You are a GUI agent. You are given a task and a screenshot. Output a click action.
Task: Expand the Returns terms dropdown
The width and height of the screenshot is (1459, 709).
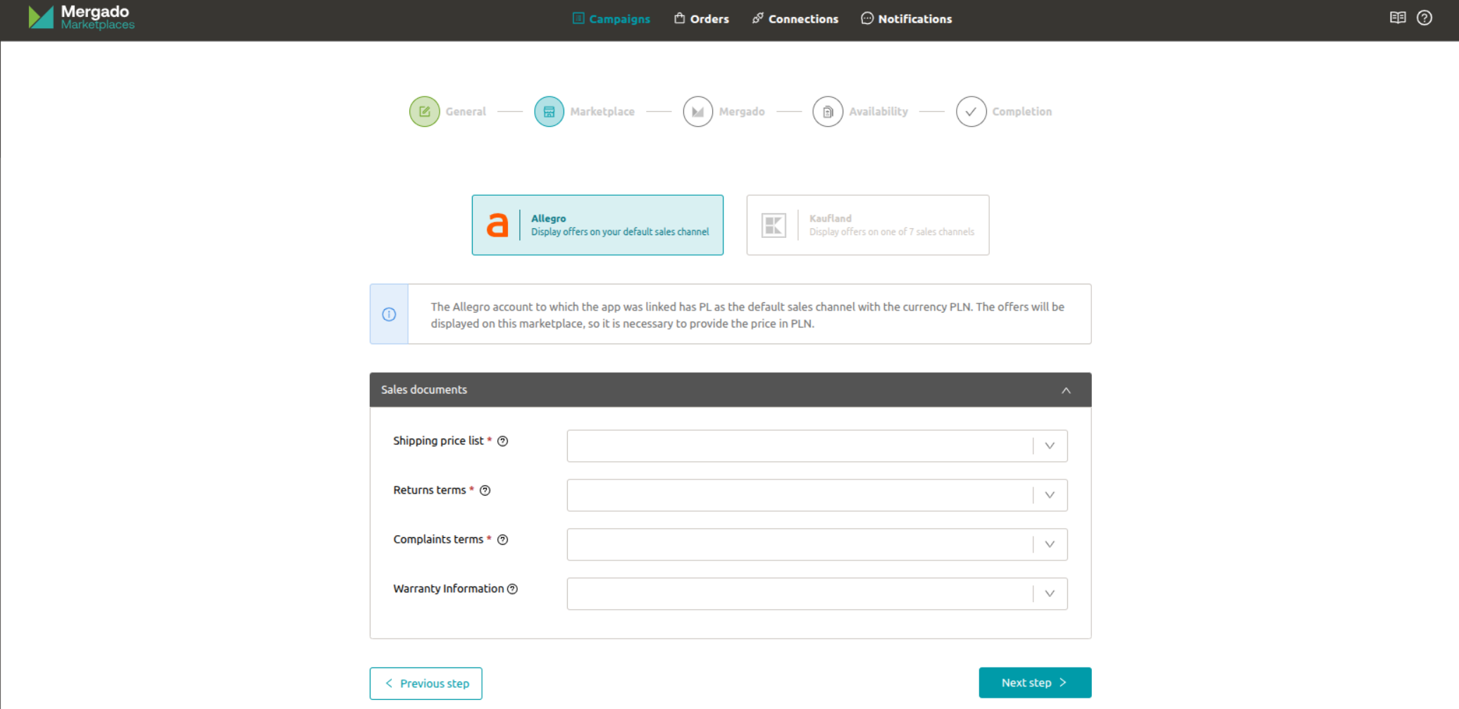point(817,495)
